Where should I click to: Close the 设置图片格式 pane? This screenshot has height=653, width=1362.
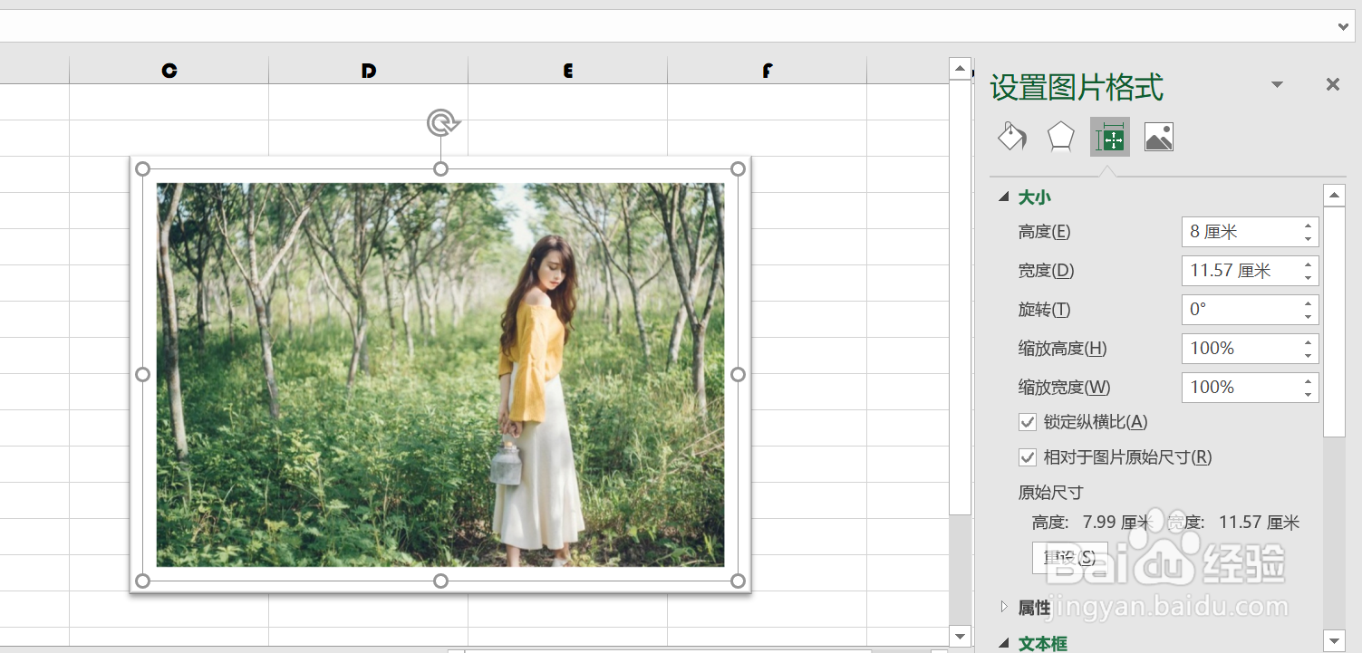pyautogui.click(x=1332, y=84)
